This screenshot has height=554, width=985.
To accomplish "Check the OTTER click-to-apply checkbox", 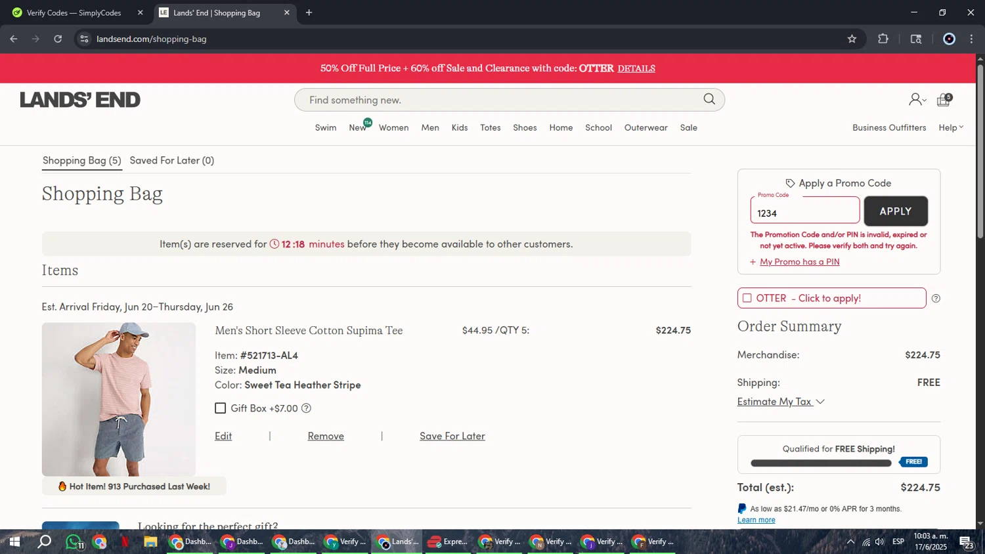I will pyautogui.click(x=747, y=298).
